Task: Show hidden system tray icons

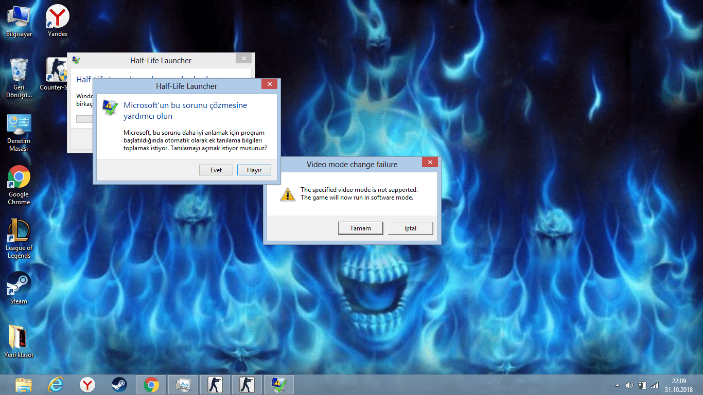Action: click(x=618, y=385)
